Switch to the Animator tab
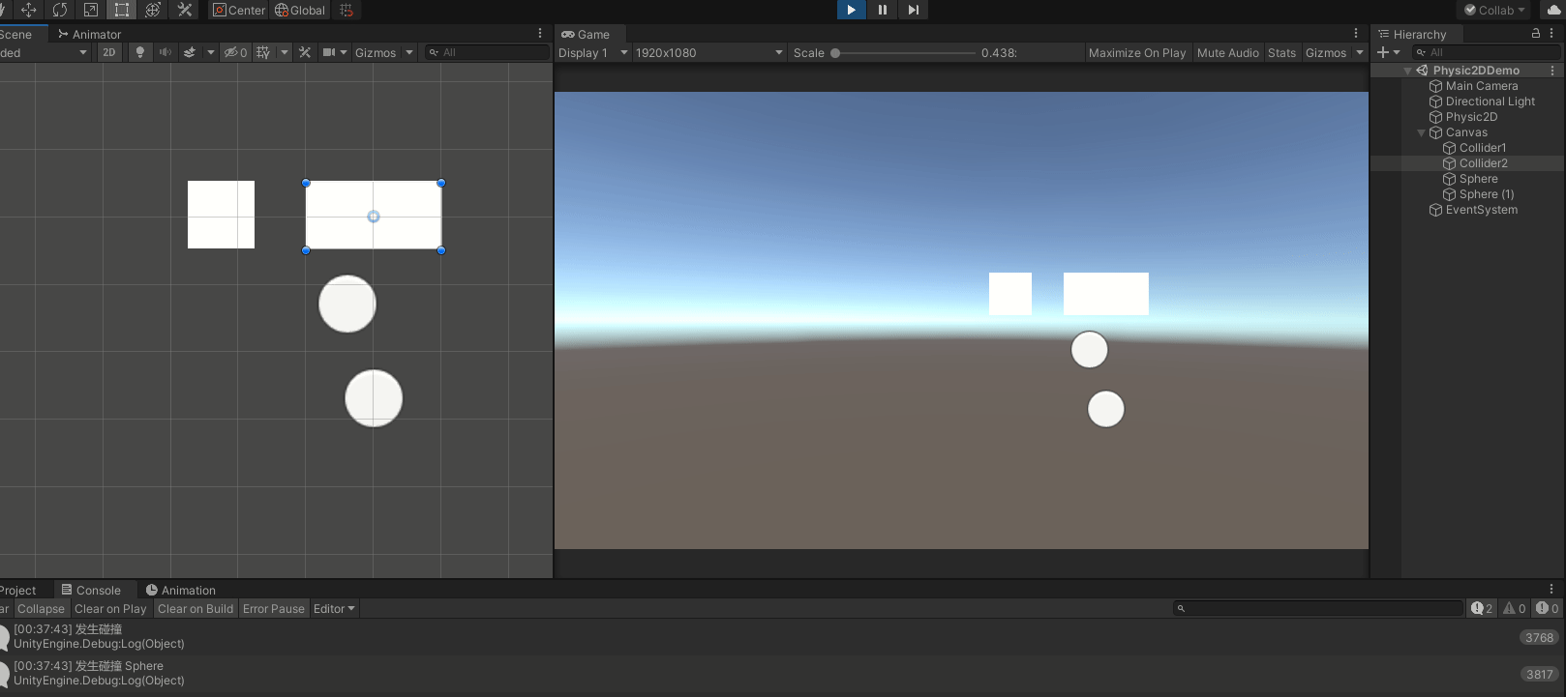The height and width of the screenshot is (697, 1566). coord(89,34)
